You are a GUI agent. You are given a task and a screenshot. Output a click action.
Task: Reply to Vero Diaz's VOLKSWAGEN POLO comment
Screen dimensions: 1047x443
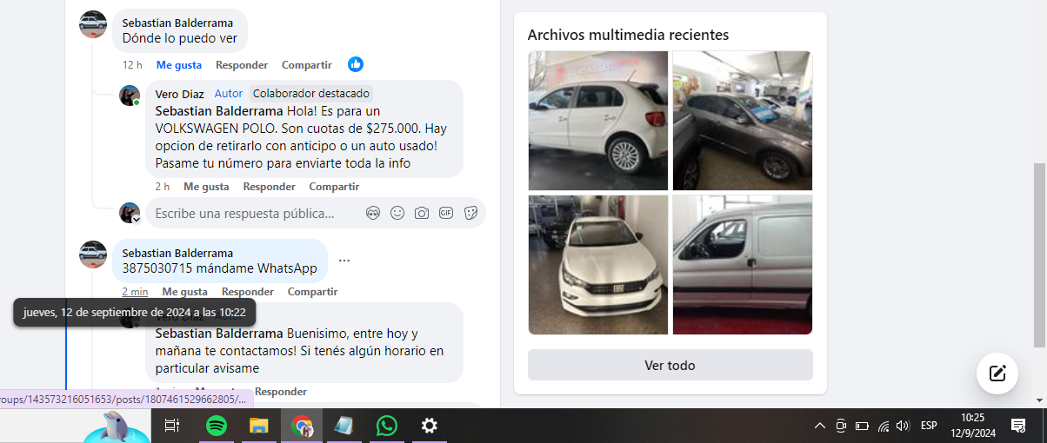pos(269,187)
